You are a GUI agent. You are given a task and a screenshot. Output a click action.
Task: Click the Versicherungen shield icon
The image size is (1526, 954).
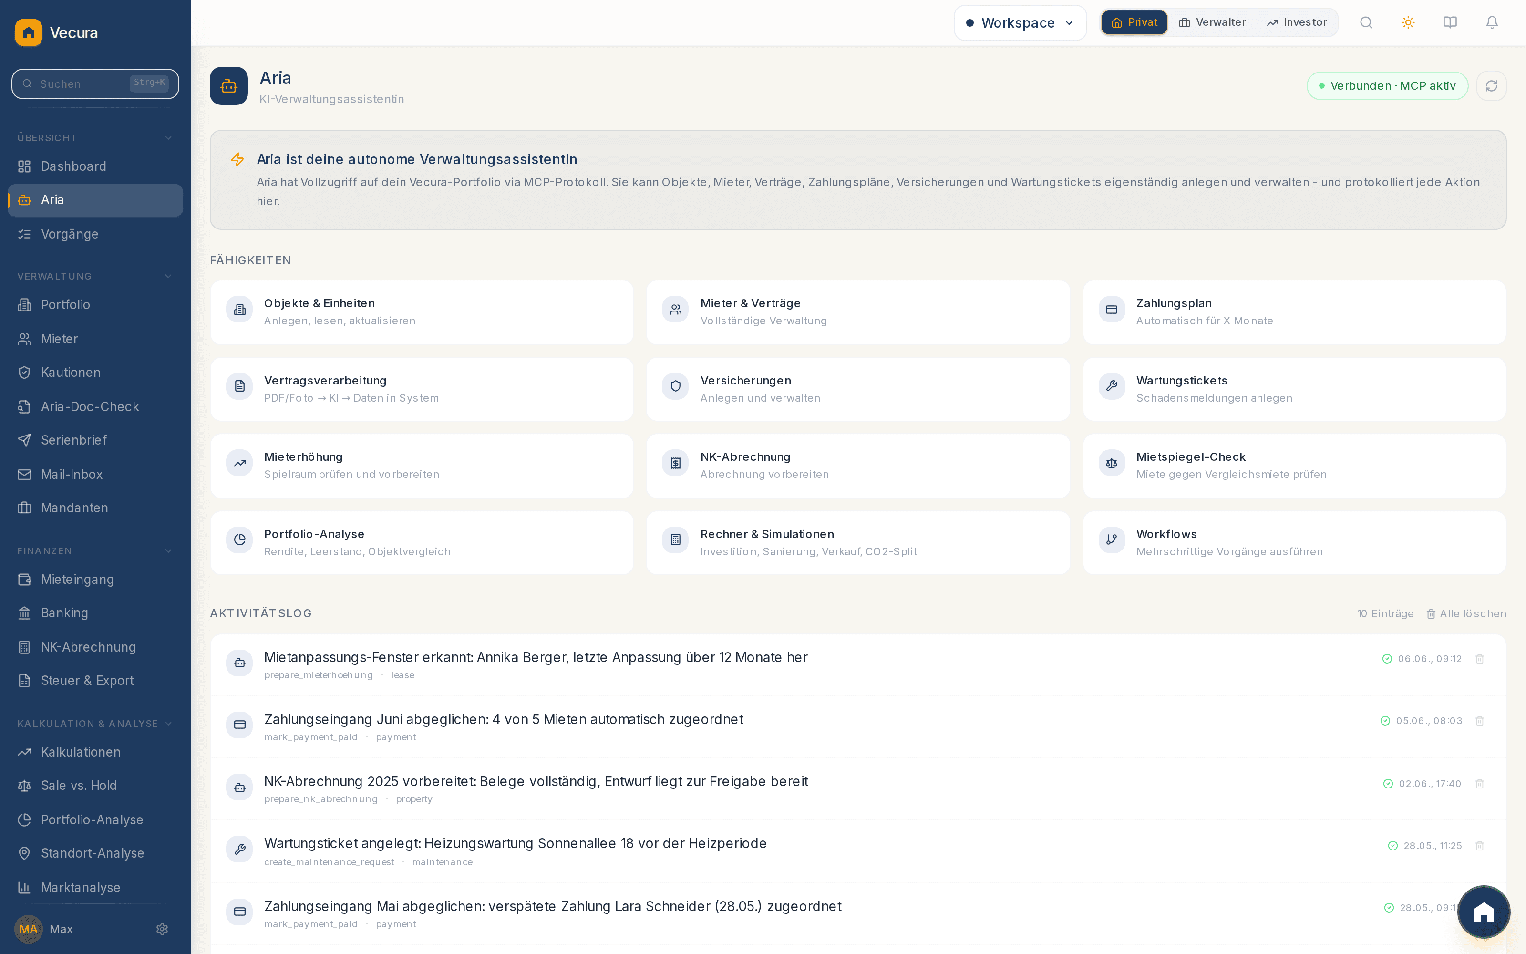coord(675,386)
